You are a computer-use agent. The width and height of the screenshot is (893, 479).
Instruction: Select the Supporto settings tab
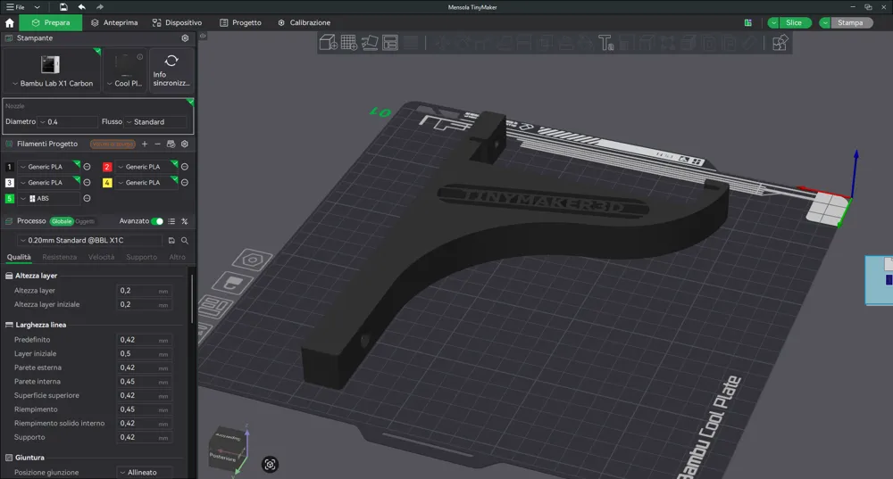coord(141,257)
